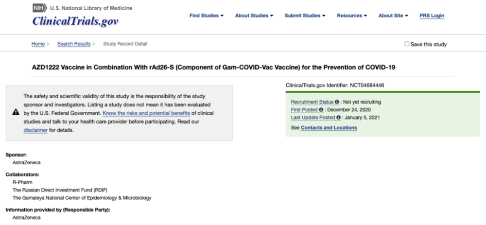
Task: Go to PRS Login
Action: pos(432,16)
